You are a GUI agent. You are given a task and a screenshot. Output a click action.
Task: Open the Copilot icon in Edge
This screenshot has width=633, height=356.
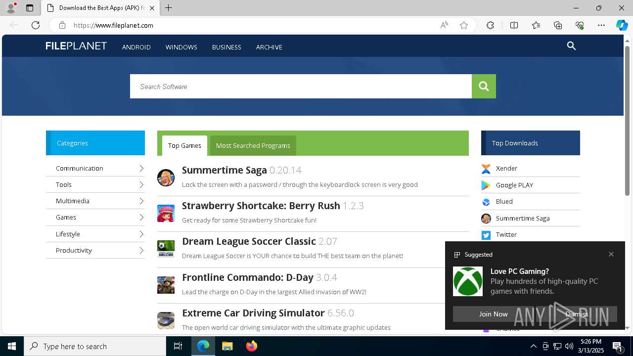tap(622, 25)
